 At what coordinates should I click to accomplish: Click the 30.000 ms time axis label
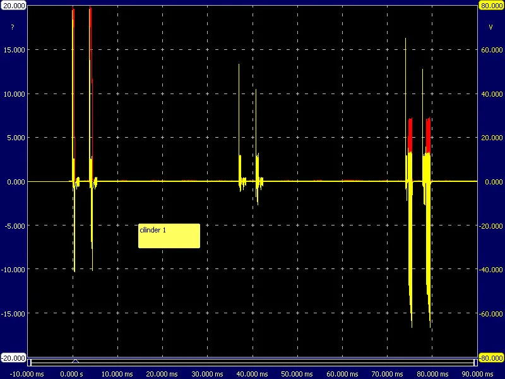[207, 374]
